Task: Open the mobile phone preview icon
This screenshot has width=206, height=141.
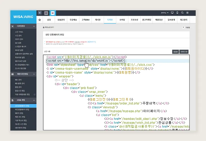Action: [x=177, y=13]
